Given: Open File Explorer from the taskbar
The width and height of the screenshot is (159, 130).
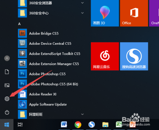Looking at the screenshot, I should click(105, 125).
